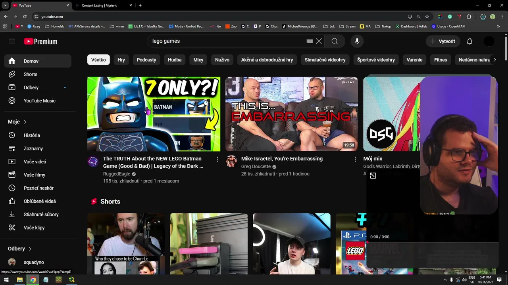Image resolution: width=508 pixels, height=285 pixels.
Task: Select the Hudba filter chip
Action: tap(175, 60)
